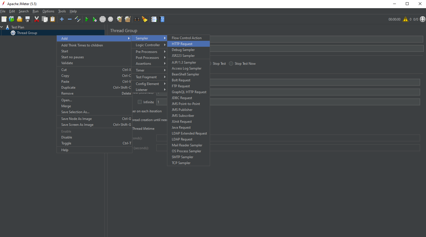Screen dimensions: 426x237
Task: Click the Save floppy disk icon
Action: 28,19
